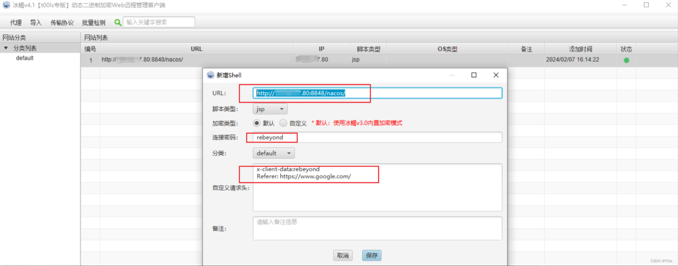Click the 备注 column header
This screenshot has height=266, width=678.
526,49
